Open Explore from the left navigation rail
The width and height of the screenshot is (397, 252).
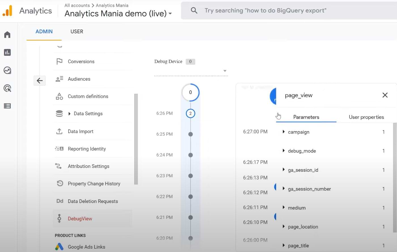tap(7, 71)
